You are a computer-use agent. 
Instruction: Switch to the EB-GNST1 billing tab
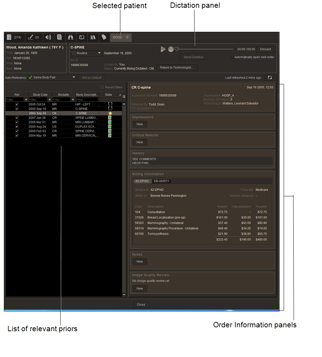(x=162, y=181)
